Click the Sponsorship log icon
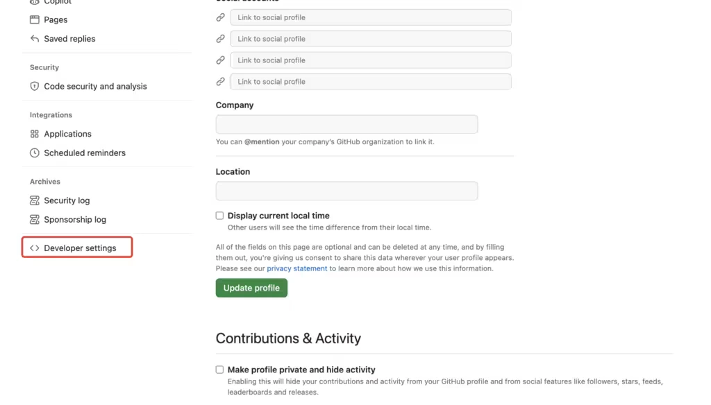 pos(34,219)
